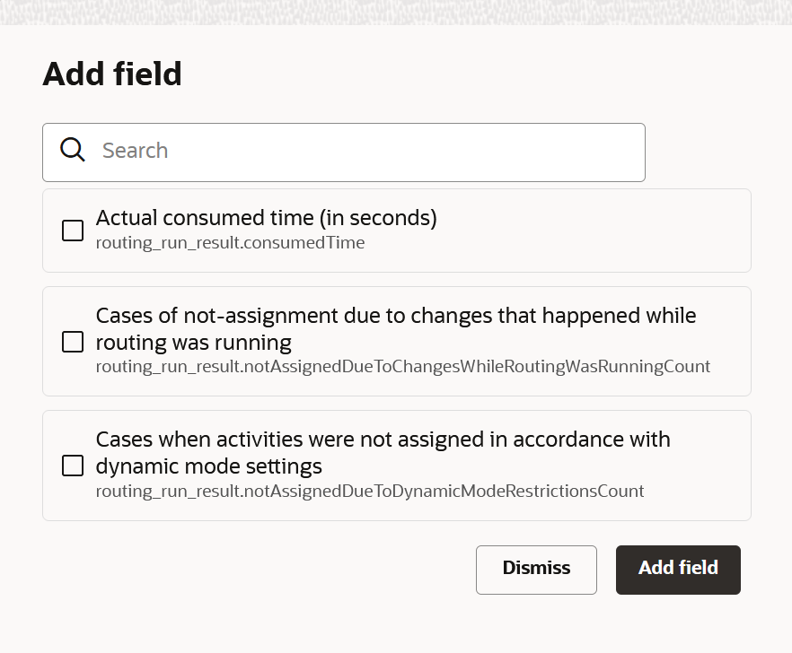Click the 'dynamic mode settings' second line text
Viewport: 792px width, 653px height.
208,466
